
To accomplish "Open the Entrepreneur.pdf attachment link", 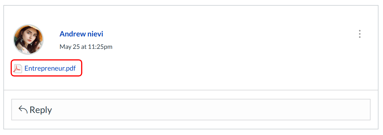I will [x=50, y=68].
